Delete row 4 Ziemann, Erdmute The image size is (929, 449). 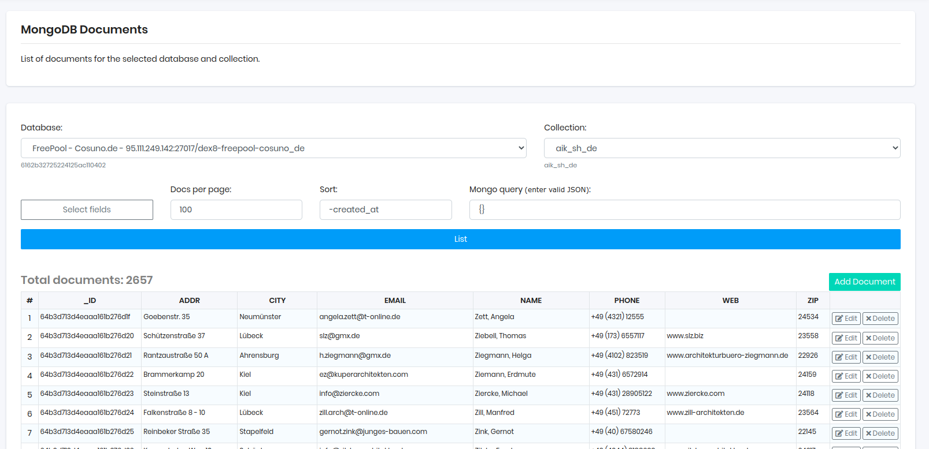coord(880,376)
